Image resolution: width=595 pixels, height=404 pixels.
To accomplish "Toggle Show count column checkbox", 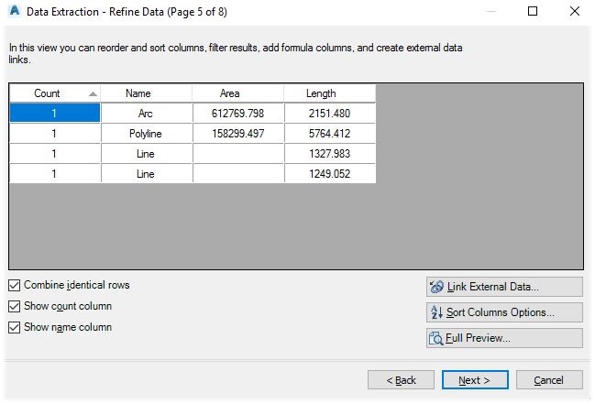I will tap(14, 306).
